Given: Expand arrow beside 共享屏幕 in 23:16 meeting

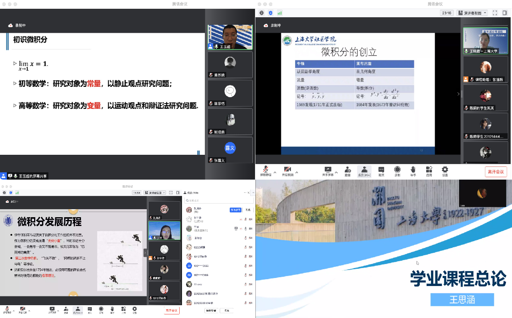Looking at the screenshot, I should click(336, 172).
